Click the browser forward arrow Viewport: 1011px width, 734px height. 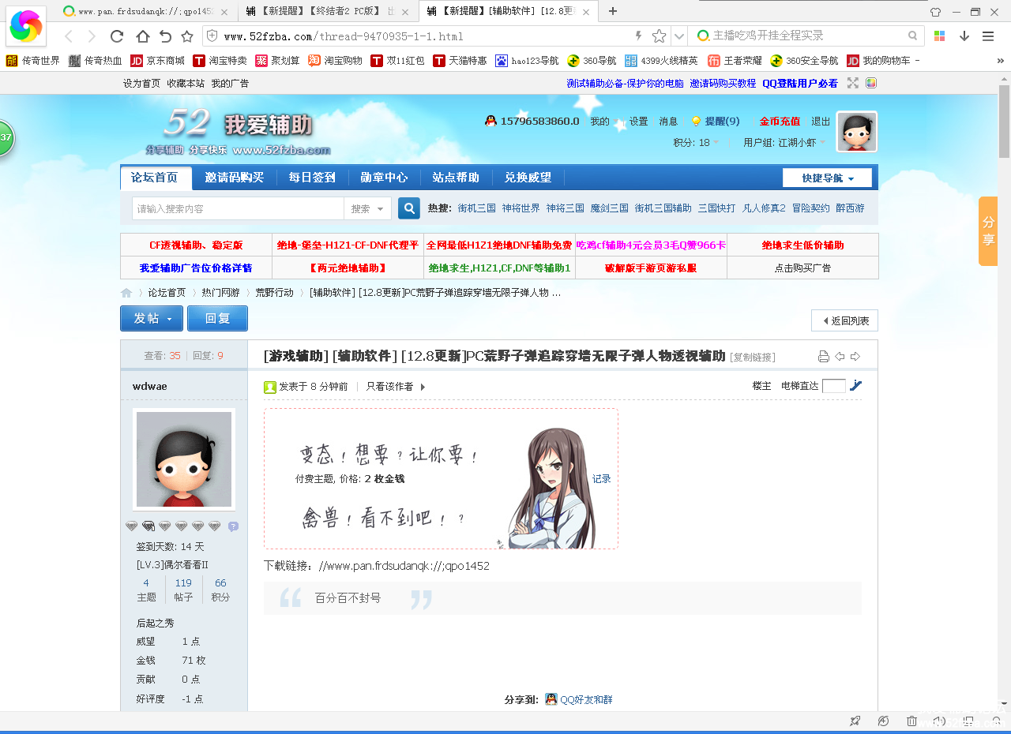92,36
